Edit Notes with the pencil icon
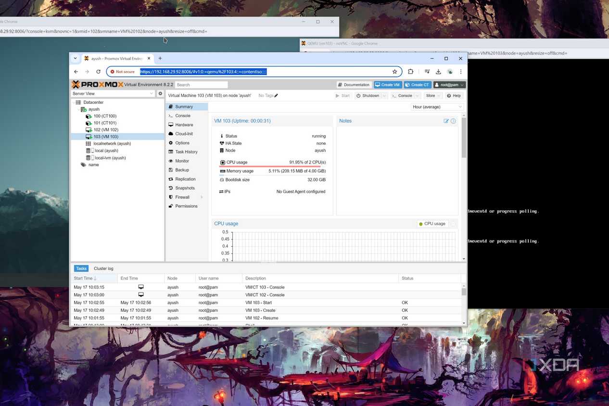The width and height of the screenshot is (609, 406). click(x=446, y=121)
